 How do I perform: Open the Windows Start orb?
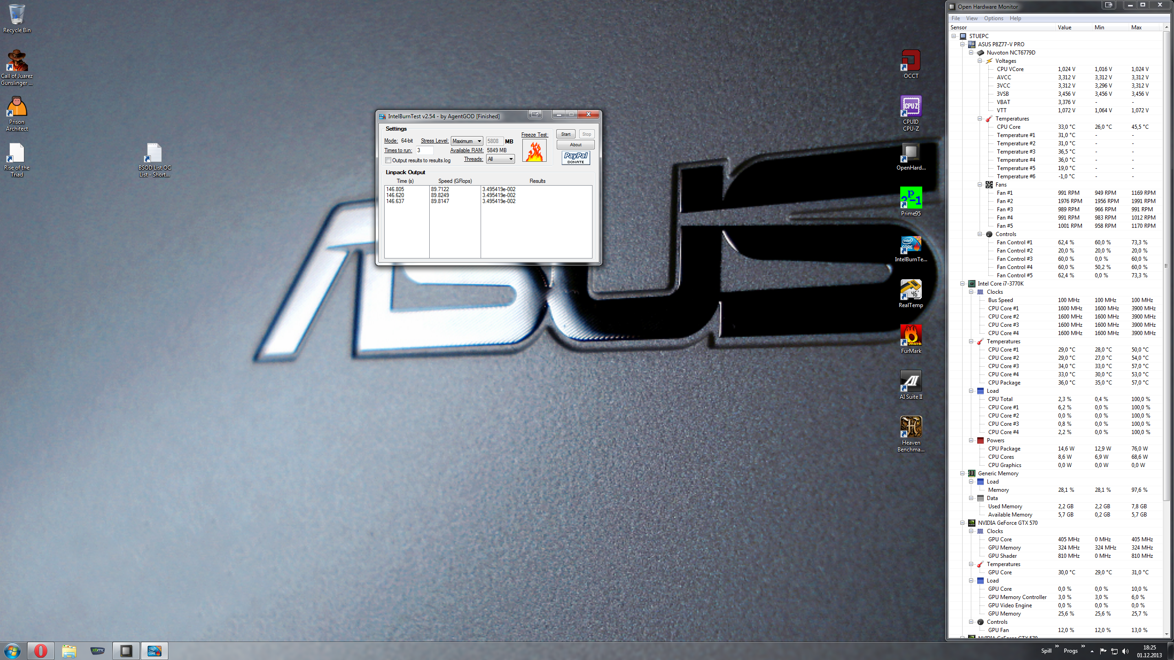pos(12,651)
